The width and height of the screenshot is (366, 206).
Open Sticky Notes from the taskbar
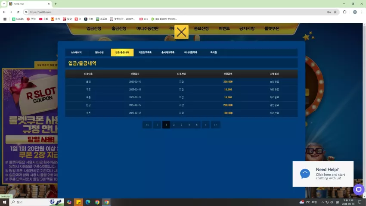click(78, 202)
